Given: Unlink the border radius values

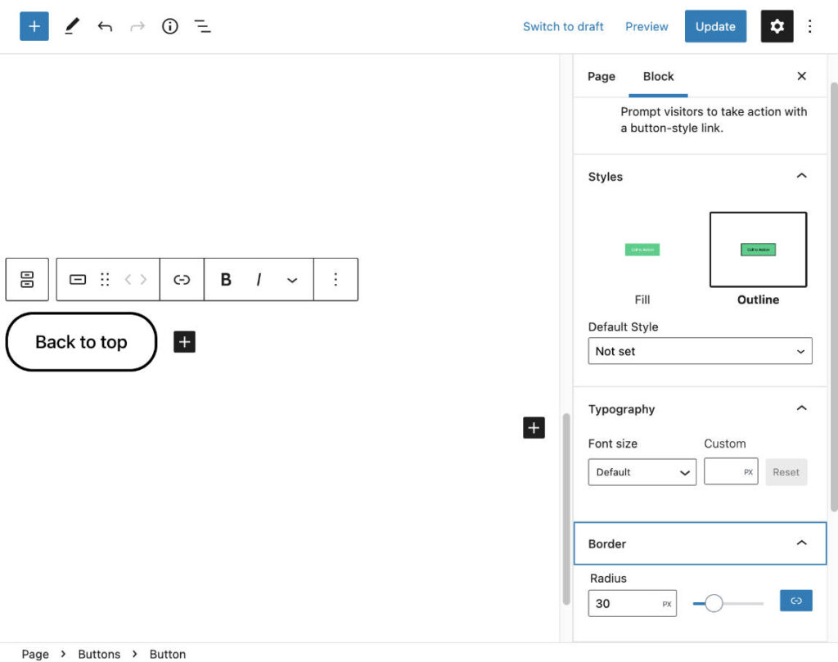Looking at the screenshot, I should (x=795, y=600).
